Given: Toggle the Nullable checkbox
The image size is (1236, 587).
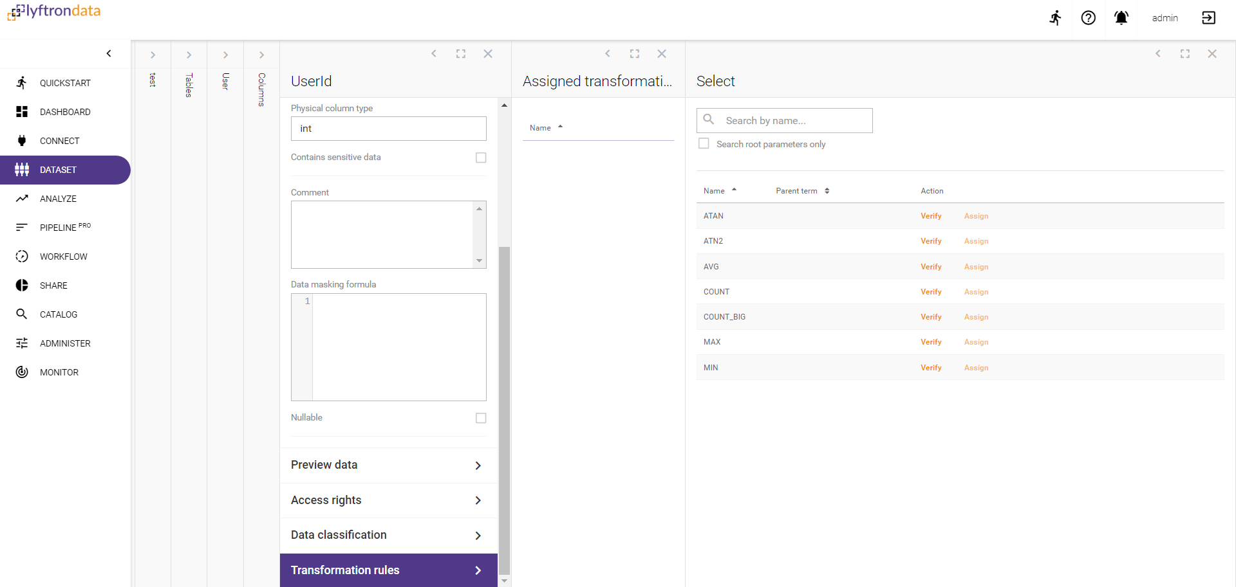Looking at the screenshot, I should (x=481, y=418).
